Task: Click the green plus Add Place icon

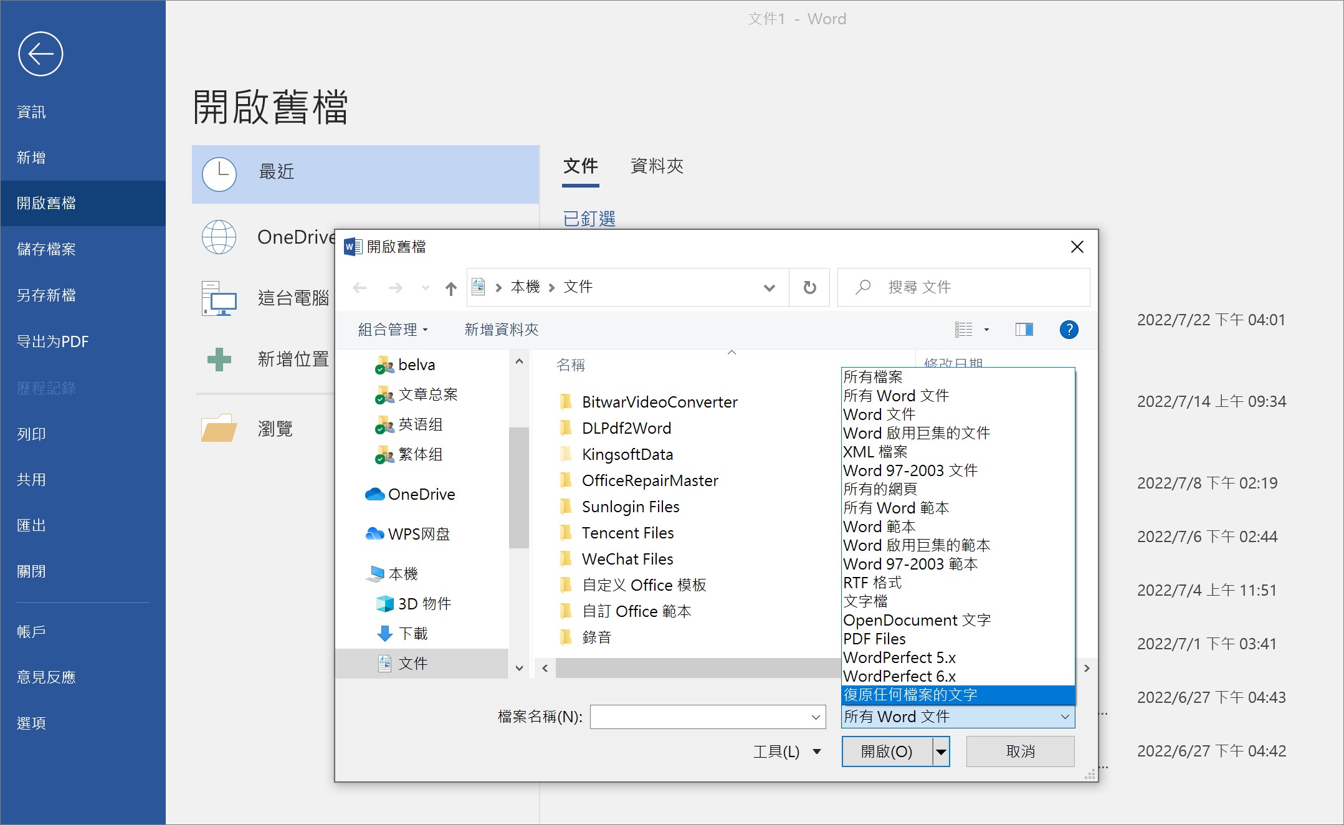Action: [219, 360]
